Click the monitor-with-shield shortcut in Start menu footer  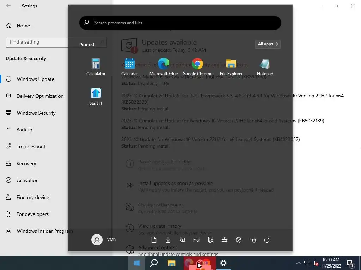coord(253,240)
